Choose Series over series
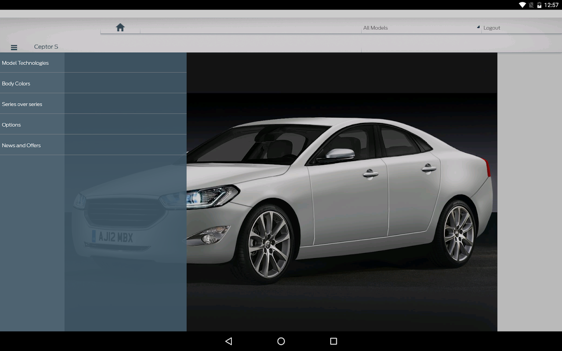The image size is (562, 351). pyautogui.click(x=93, y=104)
